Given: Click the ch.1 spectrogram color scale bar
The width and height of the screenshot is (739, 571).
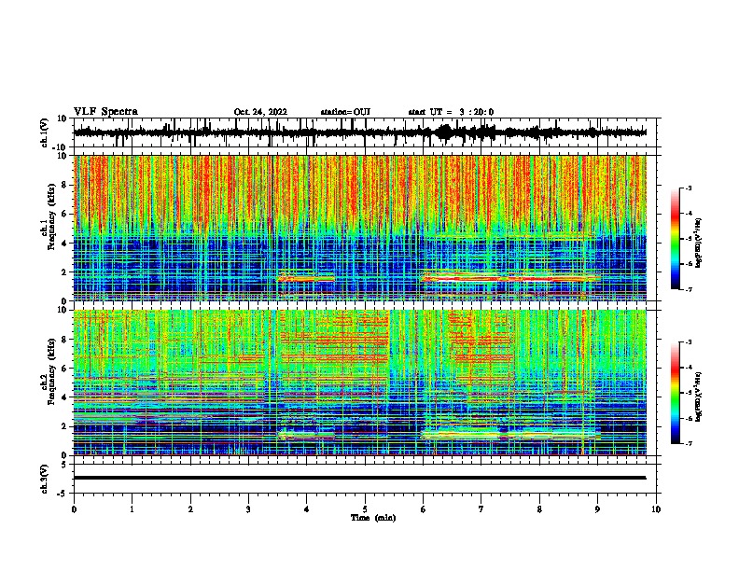Looking at the screenshot, I should click(x=675, y=239).
